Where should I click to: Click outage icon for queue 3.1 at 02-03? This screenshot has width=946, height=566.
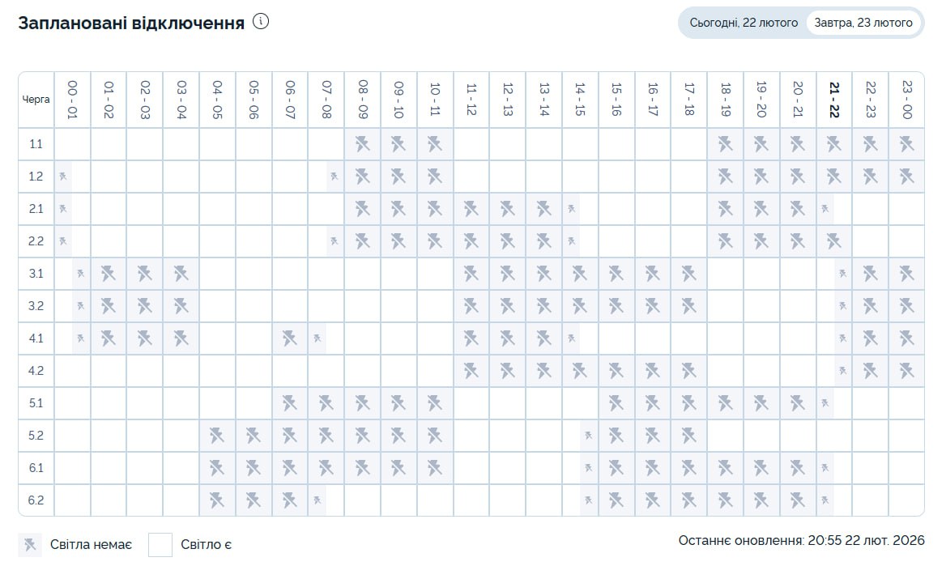coord(144,274)
